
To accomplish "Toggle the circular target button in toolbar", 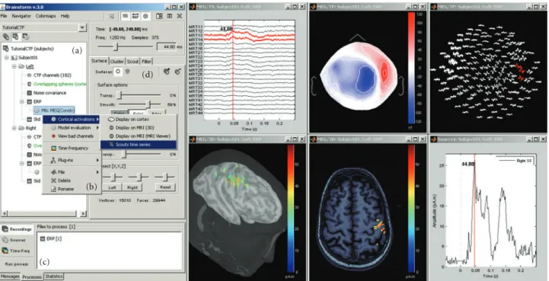I will coord(146,16).
